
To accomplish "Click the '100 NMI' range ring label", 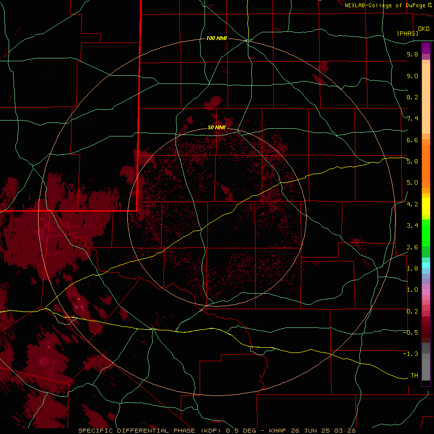I will click(x=217, y=38).
